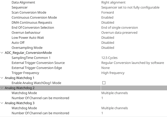This screenshot has width=167, height=117.
Task: Change Overrun behaviour data preserved value
Action: pos(119,32)
